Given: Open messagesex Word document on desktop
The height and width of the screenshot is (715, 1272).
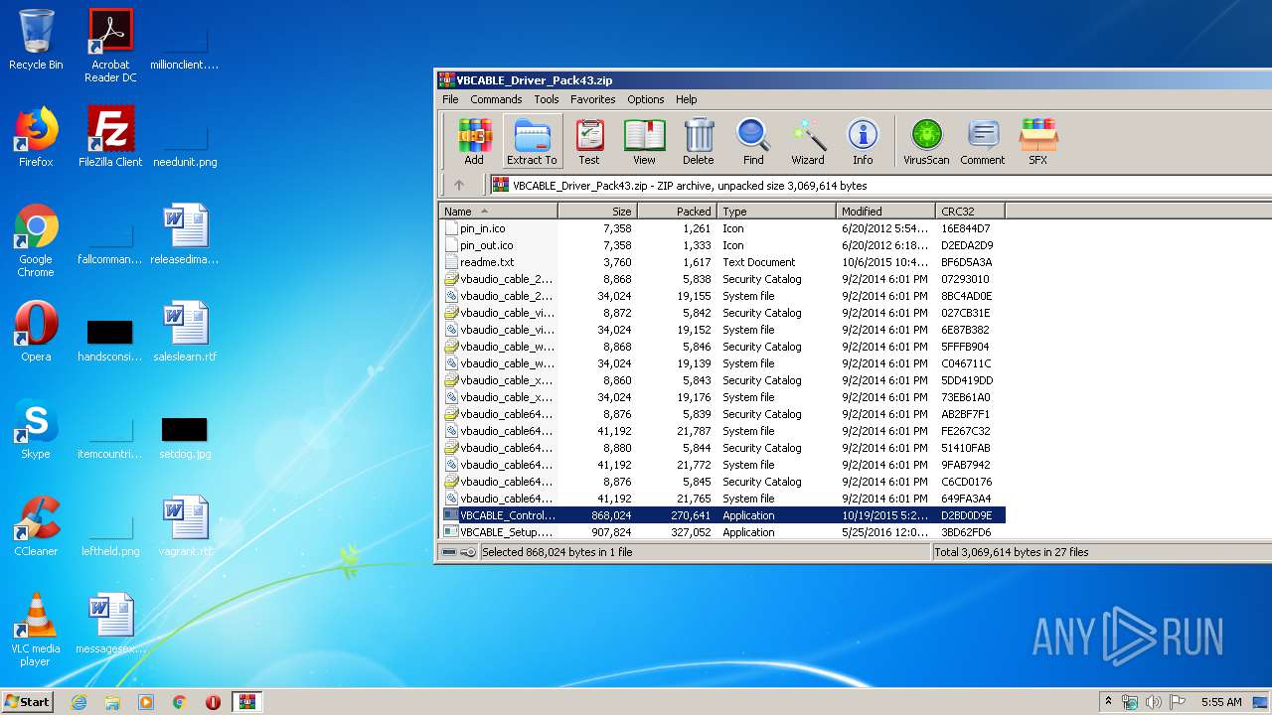Looking at the screenshot, I should 110,624.
